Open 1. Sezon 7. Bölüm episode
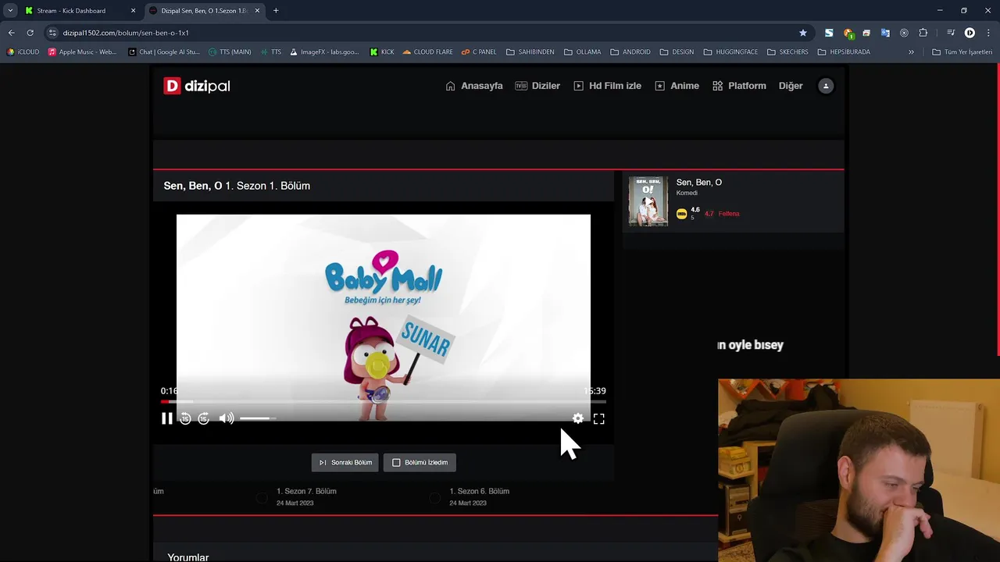This screenshot has width=1000, height=562. 306,492
